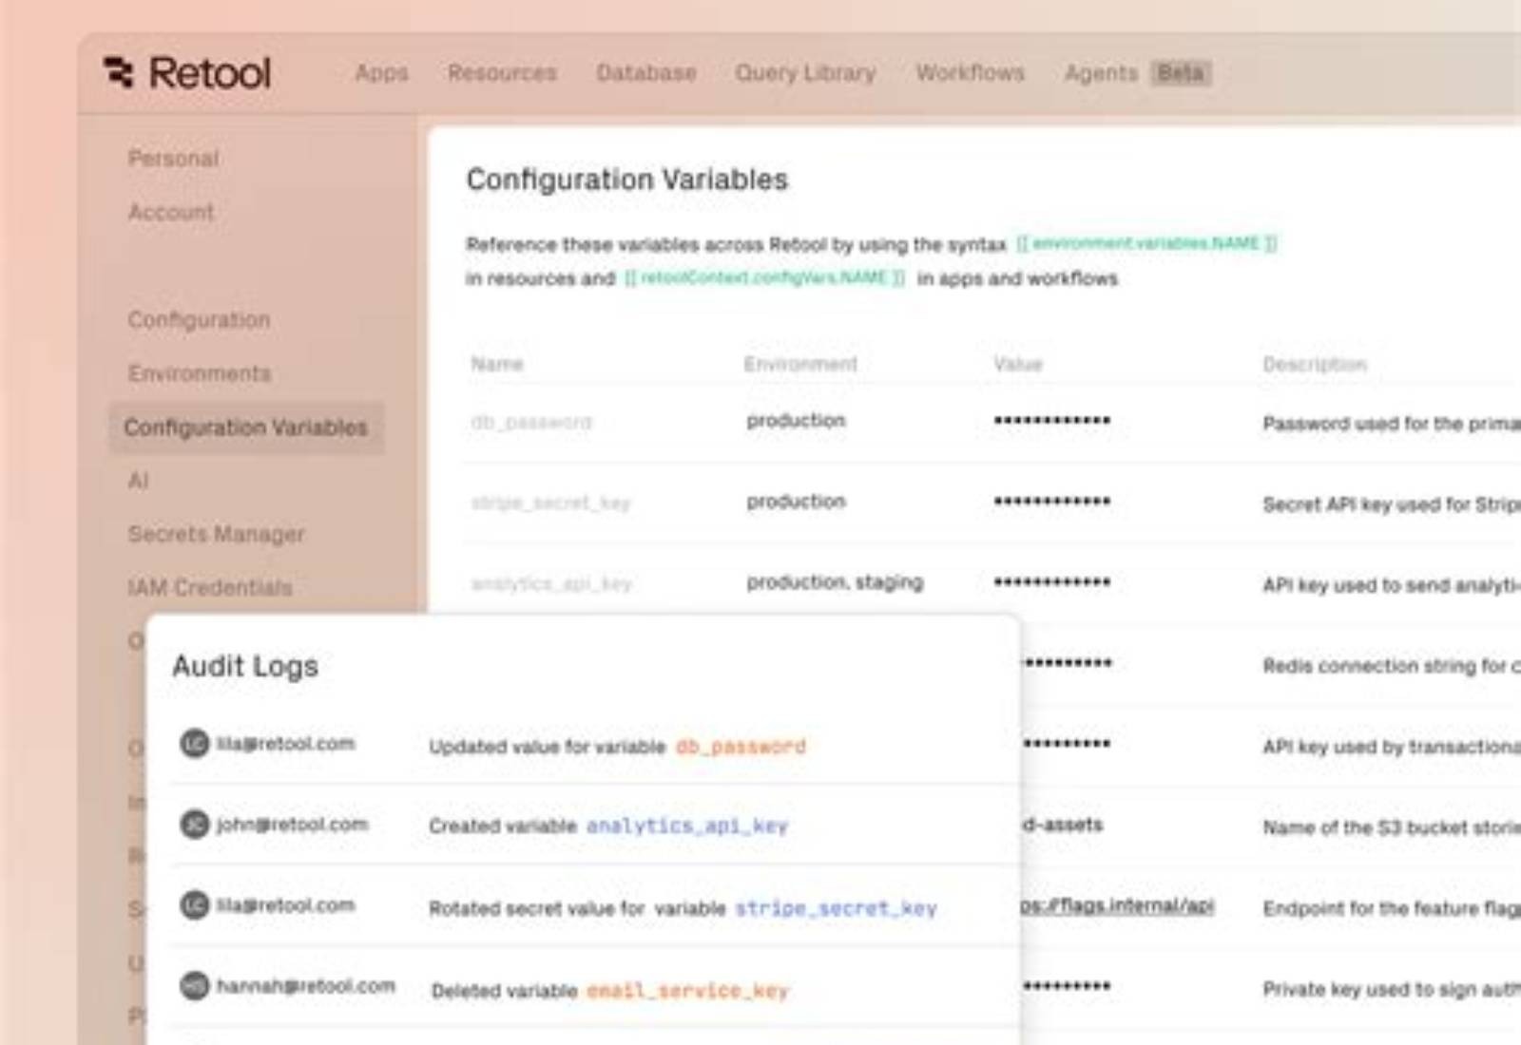Screen dimensions: 1521x1045
Task: Click analytics_api_key in Created variable log
Action: [687, 826]
